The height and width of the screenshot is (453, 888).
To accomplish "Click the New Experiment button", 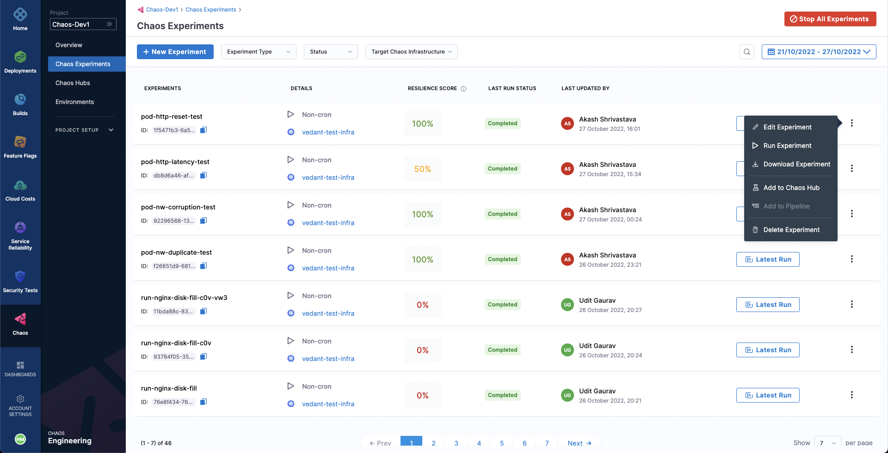I will coord(175,52).
